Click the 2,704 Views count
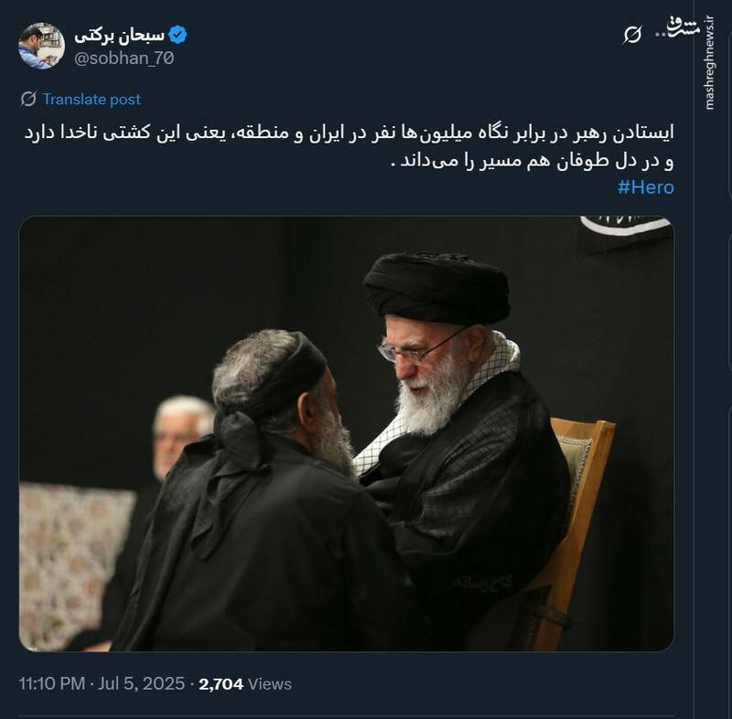Viewport: 732px width, 719px height. pos(245,684)
